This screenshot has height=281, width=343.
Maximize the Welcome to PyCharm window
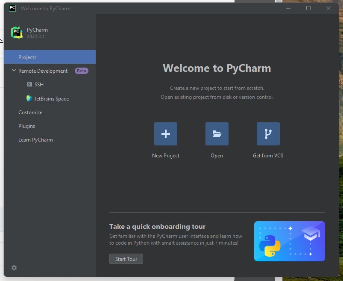click(308, 8)
